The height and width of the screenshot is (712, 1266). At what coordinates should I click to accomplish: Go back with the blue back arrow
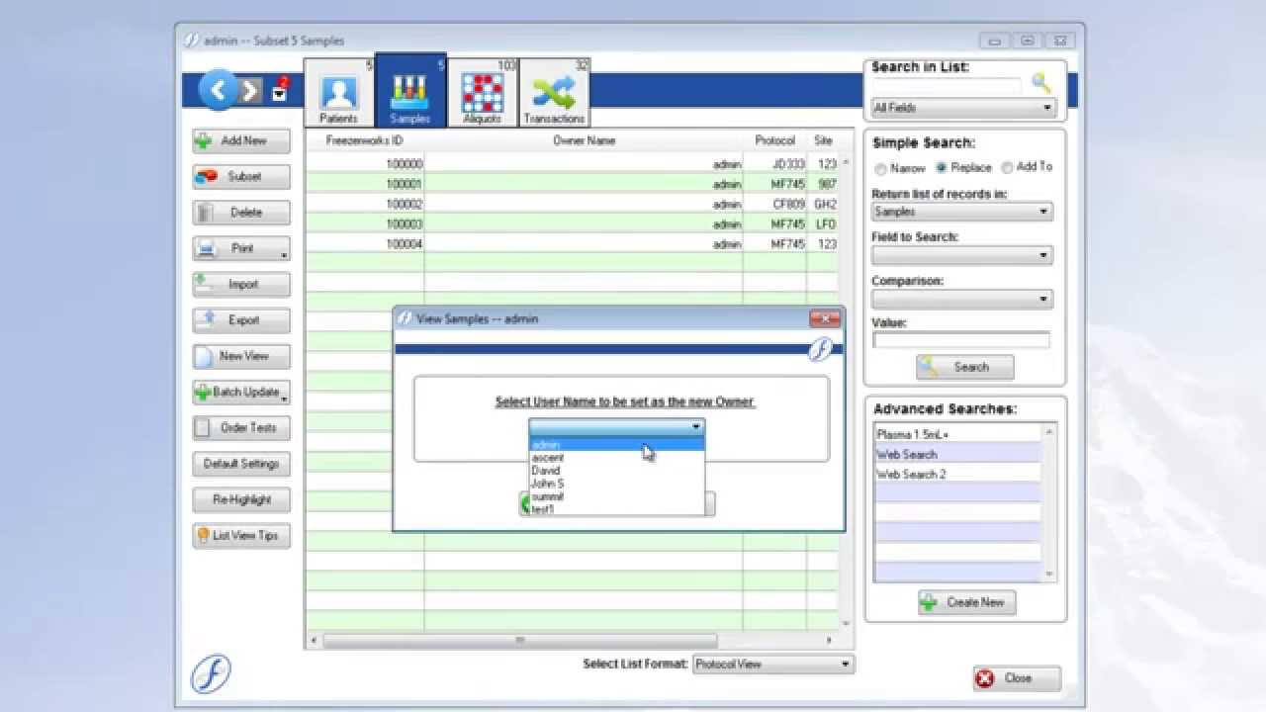pyautogui.click(x=217, y=91)
